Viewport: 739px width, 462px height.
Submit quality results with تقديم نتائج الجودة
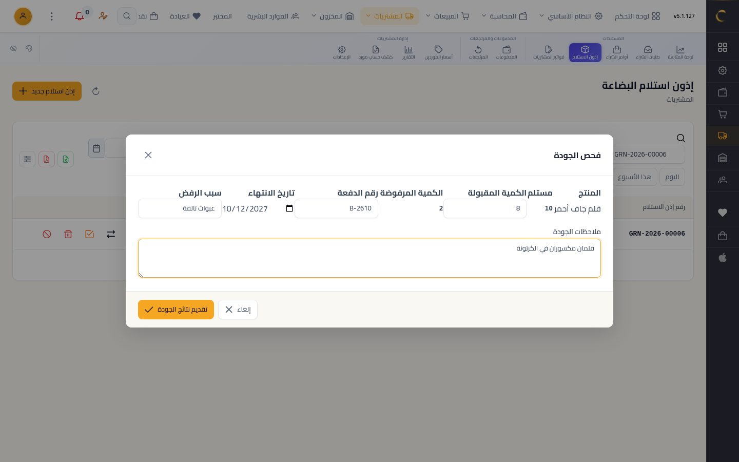coord(176,310)
